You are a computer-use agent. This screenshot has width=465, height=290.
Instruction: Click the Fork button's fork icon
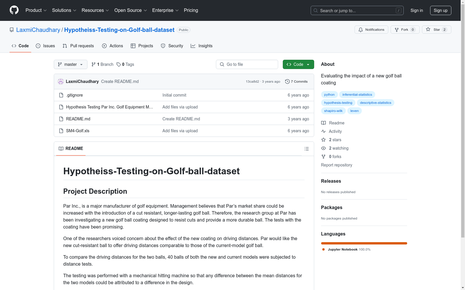(x=397, y=30)
